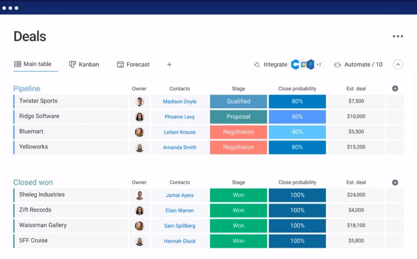Collapse the Closed won group title
Viewport: 417px width, 259px height.
point(33,182)
